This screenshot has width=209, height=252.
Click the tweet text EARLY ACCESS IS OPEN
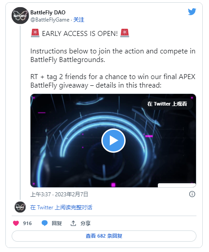pos(80,34)
